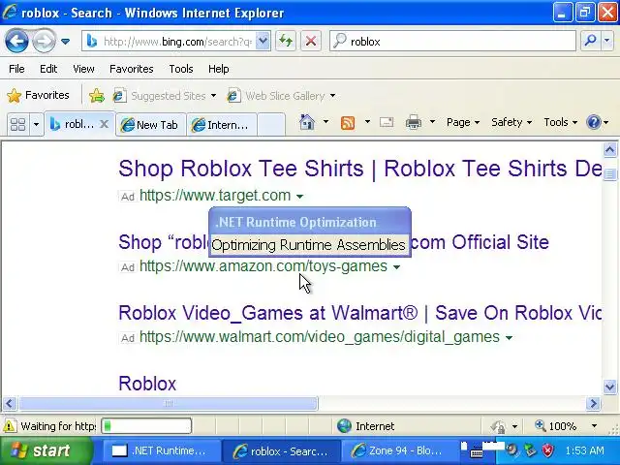This screenshot has width=620, height=465.
Task: Expand Home button dropdown arrow
Action: [x=325, y=122]
